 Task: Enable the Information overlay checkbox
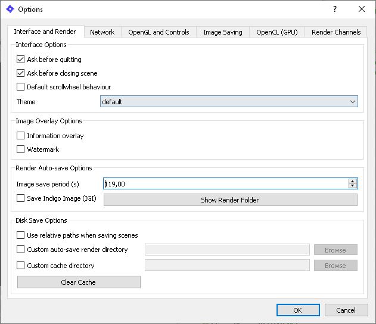click(x=21, y=136)
